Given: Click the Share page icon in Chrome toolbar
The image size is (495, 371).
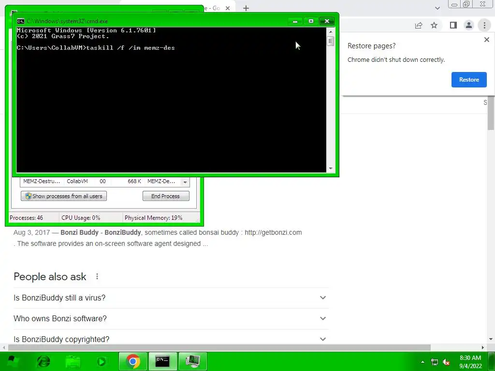Looking at the screenshot, I should (419, 25).
